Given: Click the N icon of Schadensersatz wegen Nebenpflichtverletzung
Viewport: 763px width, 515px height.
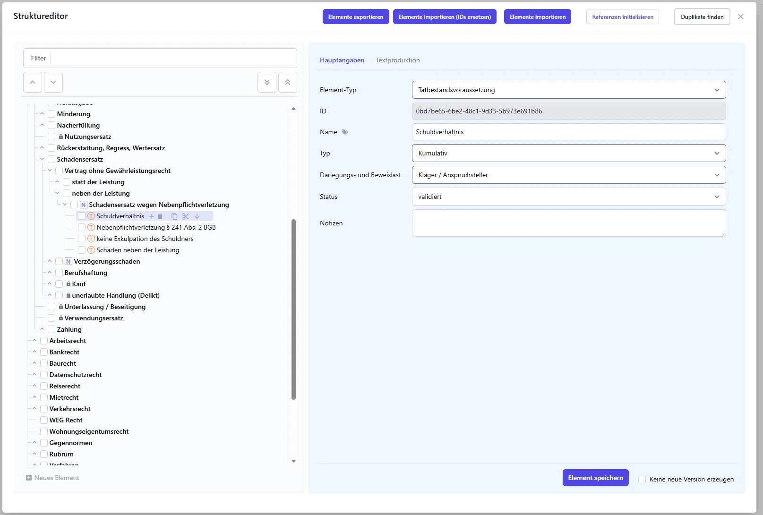Looking at the screenshot, I should coord(84,205).
